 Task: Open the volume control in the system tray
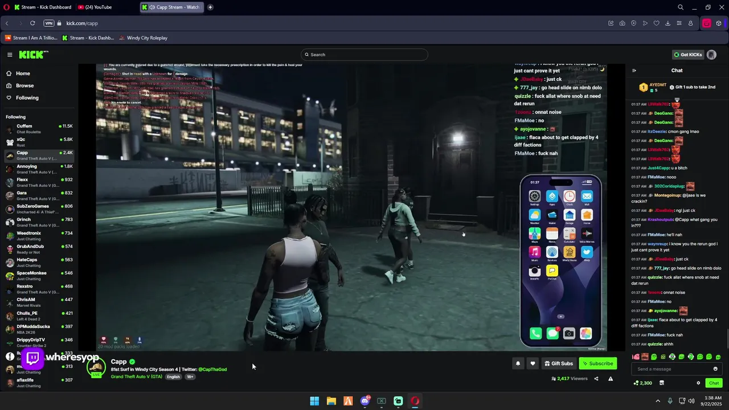coord(691,401)
